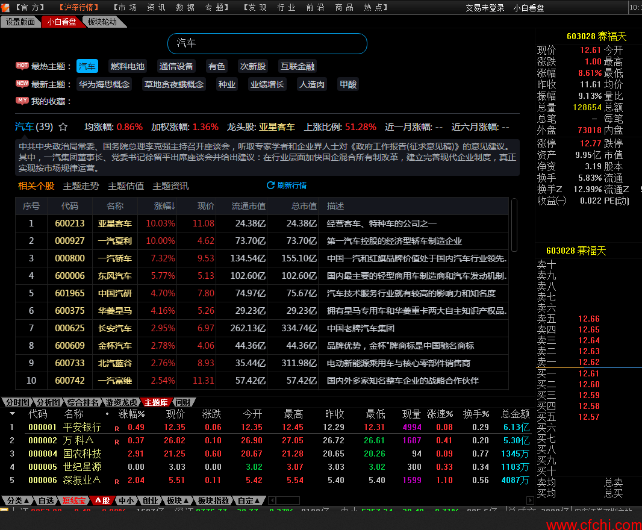Switch to the 板块轮动 tab
Image resolution: width=642 pixels, height=530 pixels.
(102, 22)
